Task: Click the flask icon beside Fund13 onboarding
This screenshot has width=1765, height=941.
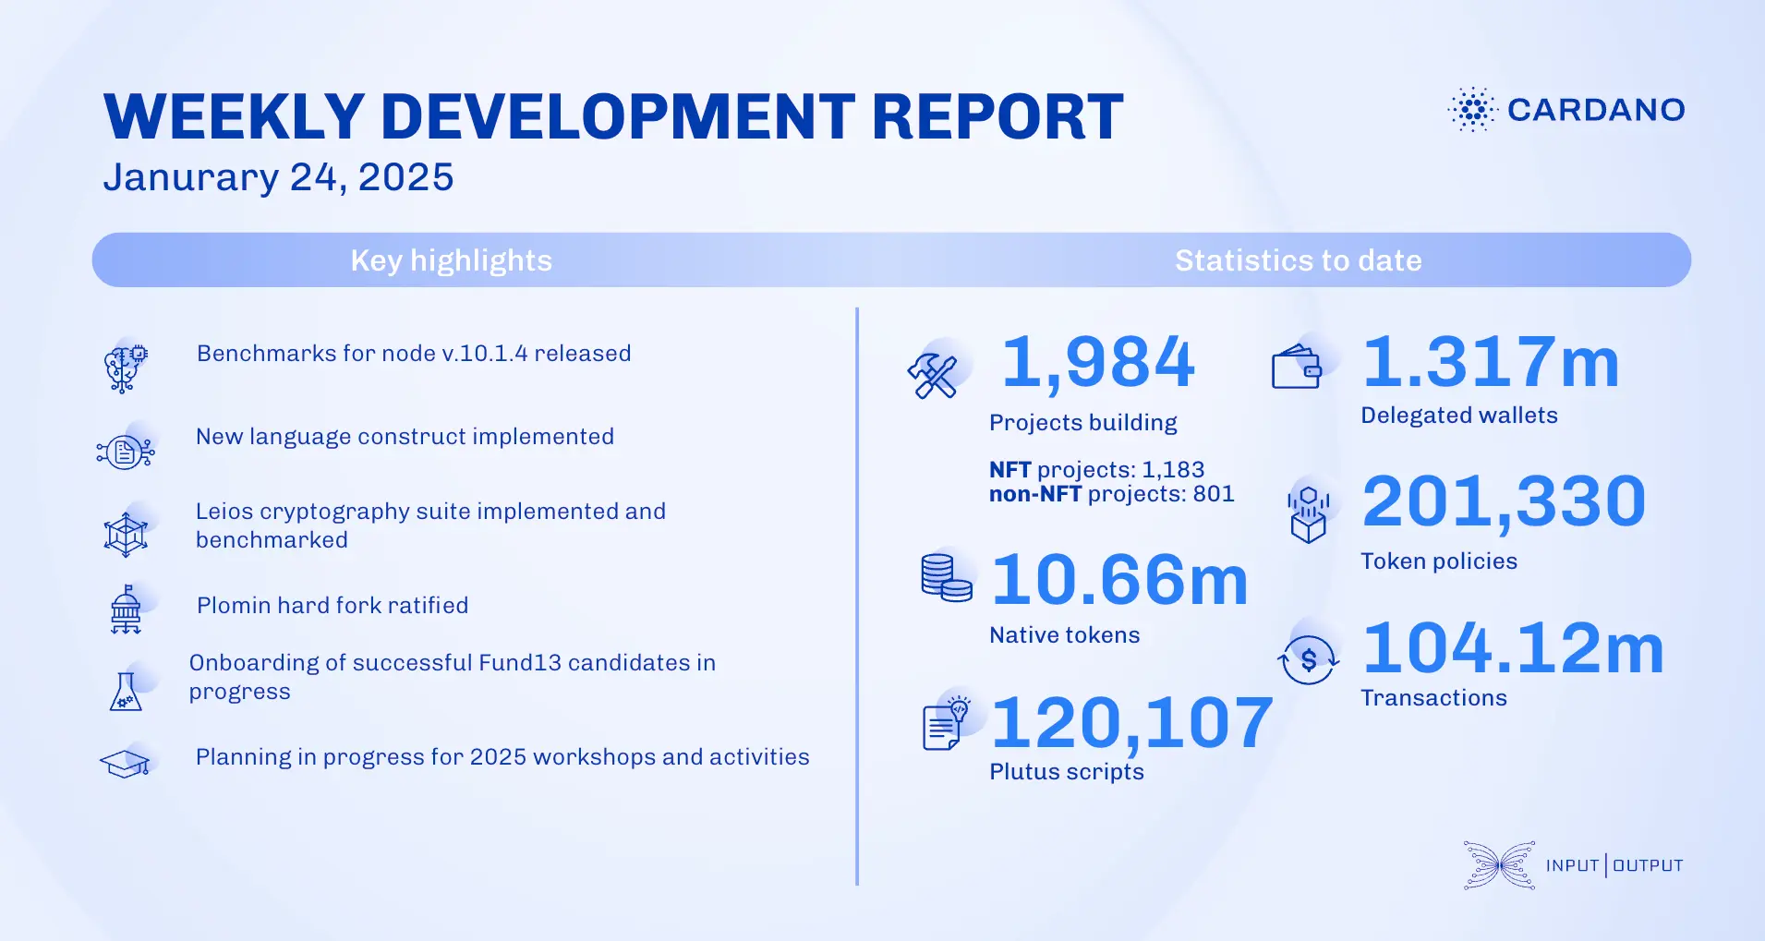Action: click(125, 685)
